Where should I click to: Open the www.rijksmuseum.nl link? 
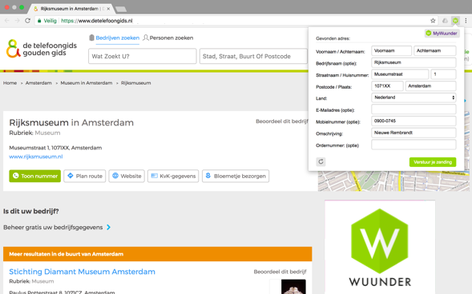(36, 157)
